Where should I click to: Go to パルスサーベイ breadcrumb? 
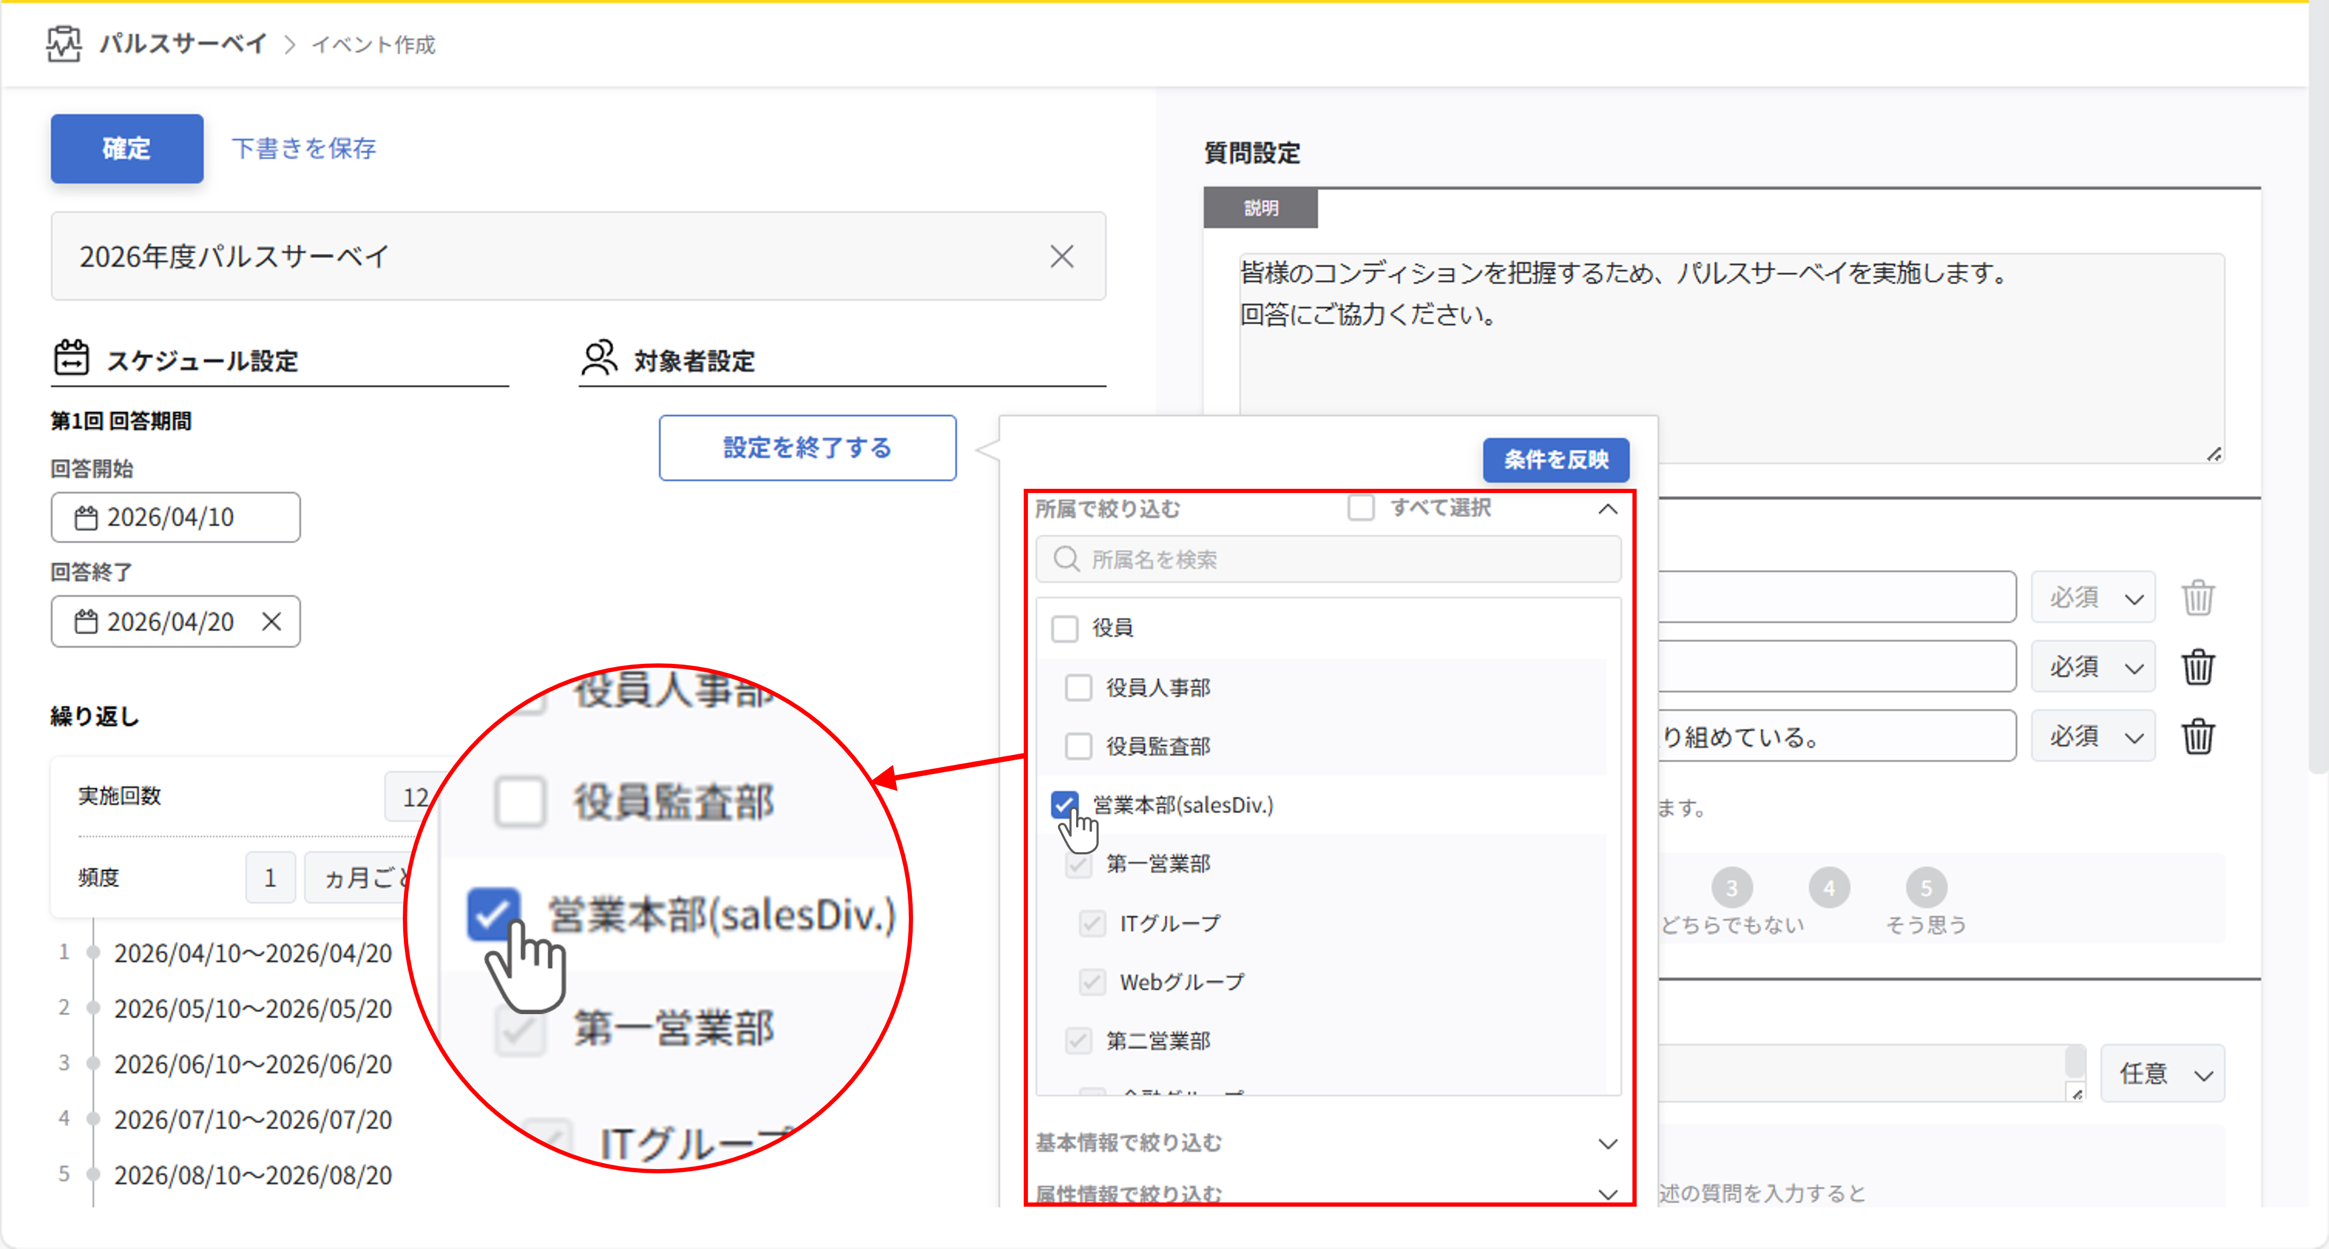click(x=183, y=43)
